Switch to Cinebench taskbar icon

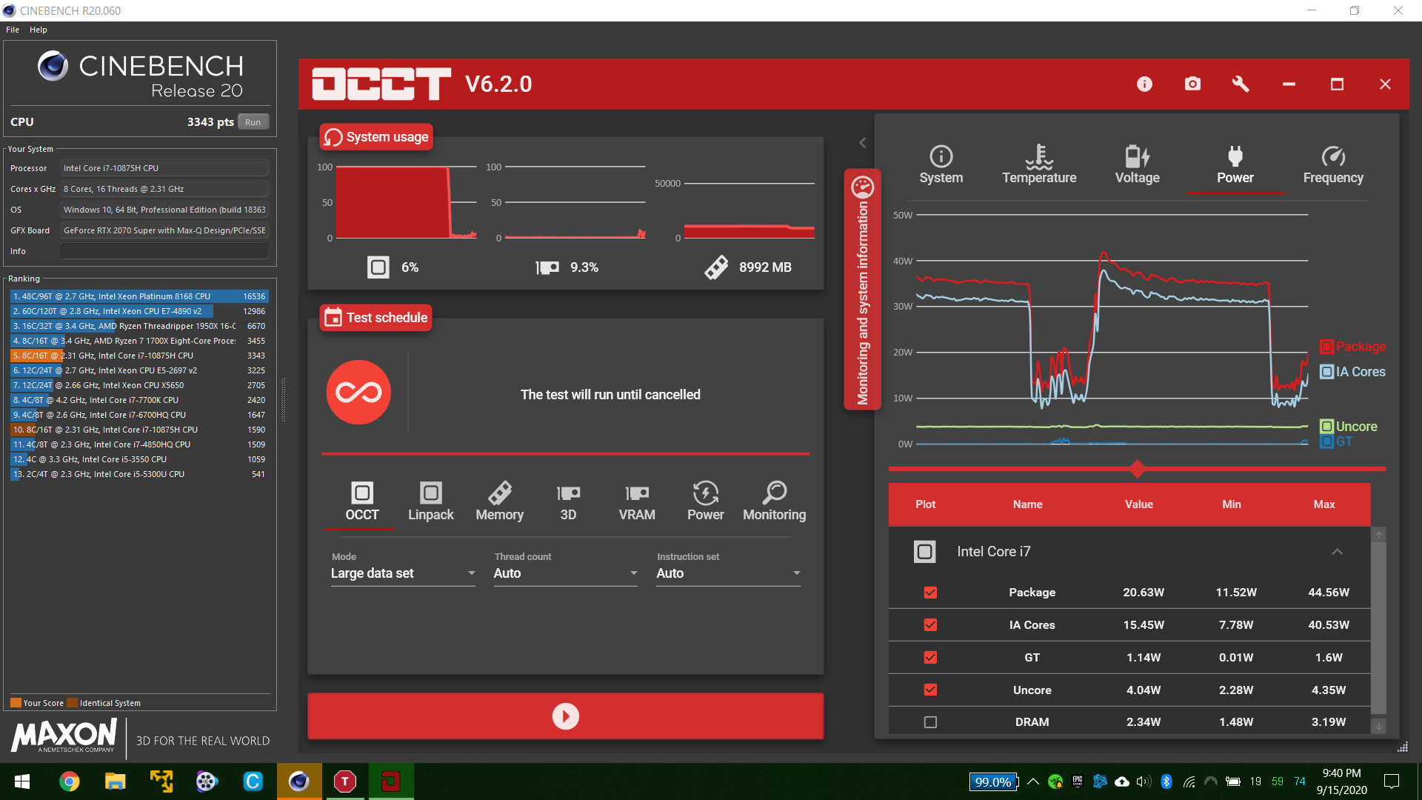tap(299, 781)
